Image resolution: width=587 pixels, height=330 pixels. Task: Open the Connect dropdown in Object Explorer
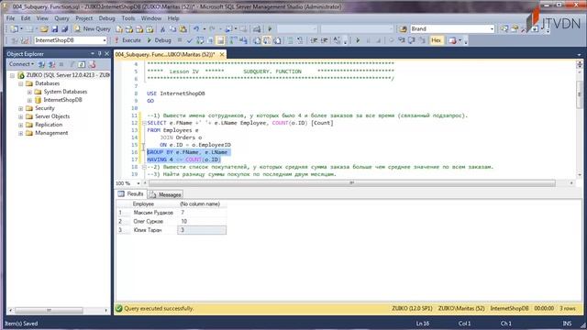point(21,64)
